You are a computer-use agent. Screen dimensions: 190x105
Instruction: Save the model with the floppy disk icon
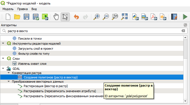[26, 17]
